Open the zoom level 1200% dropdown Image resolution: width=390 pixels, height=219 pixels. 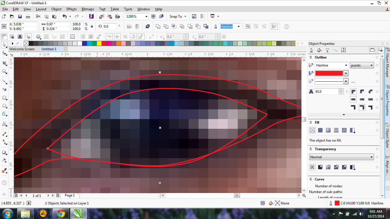[x=146, y=16]
